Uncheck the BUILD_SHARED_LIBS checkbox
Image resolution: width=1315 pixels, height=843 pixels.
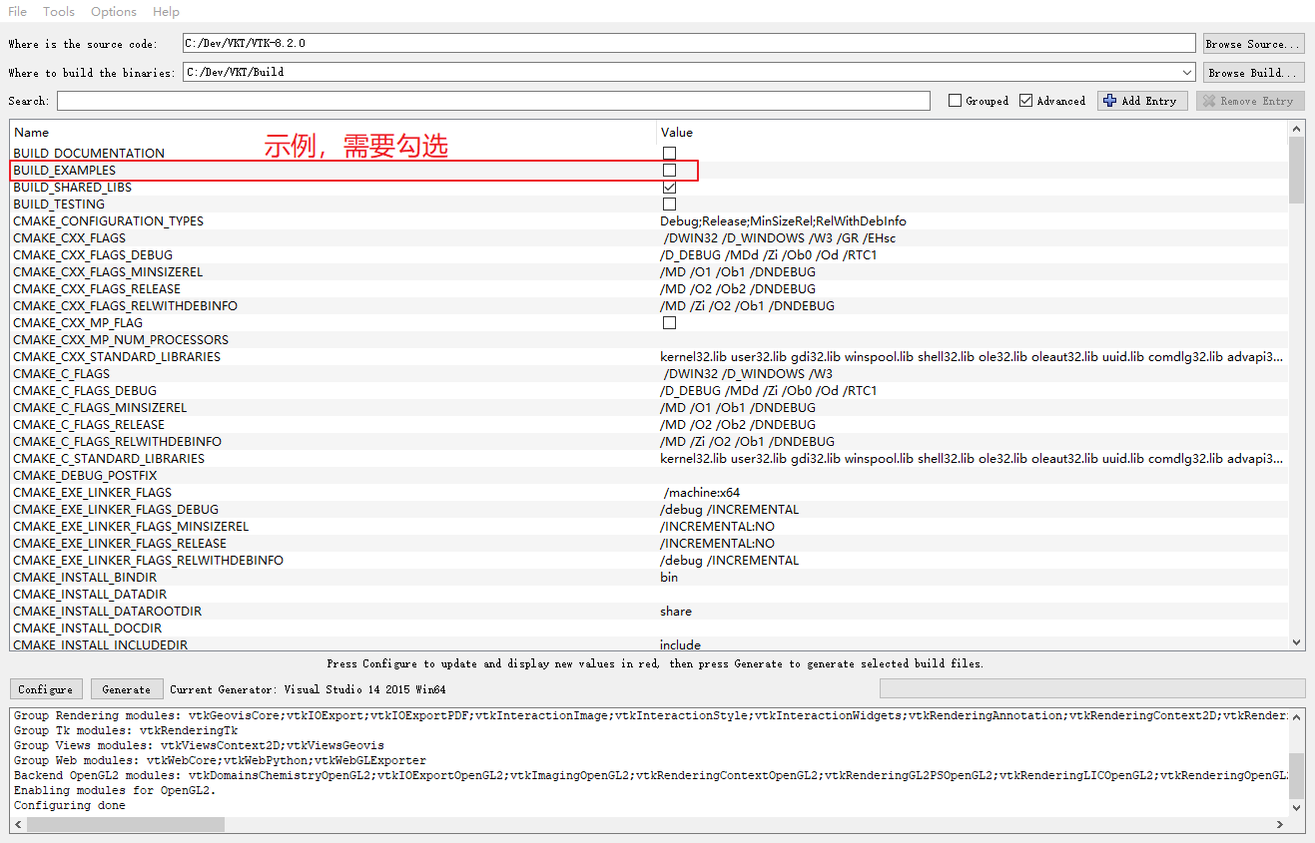(670, 187)
